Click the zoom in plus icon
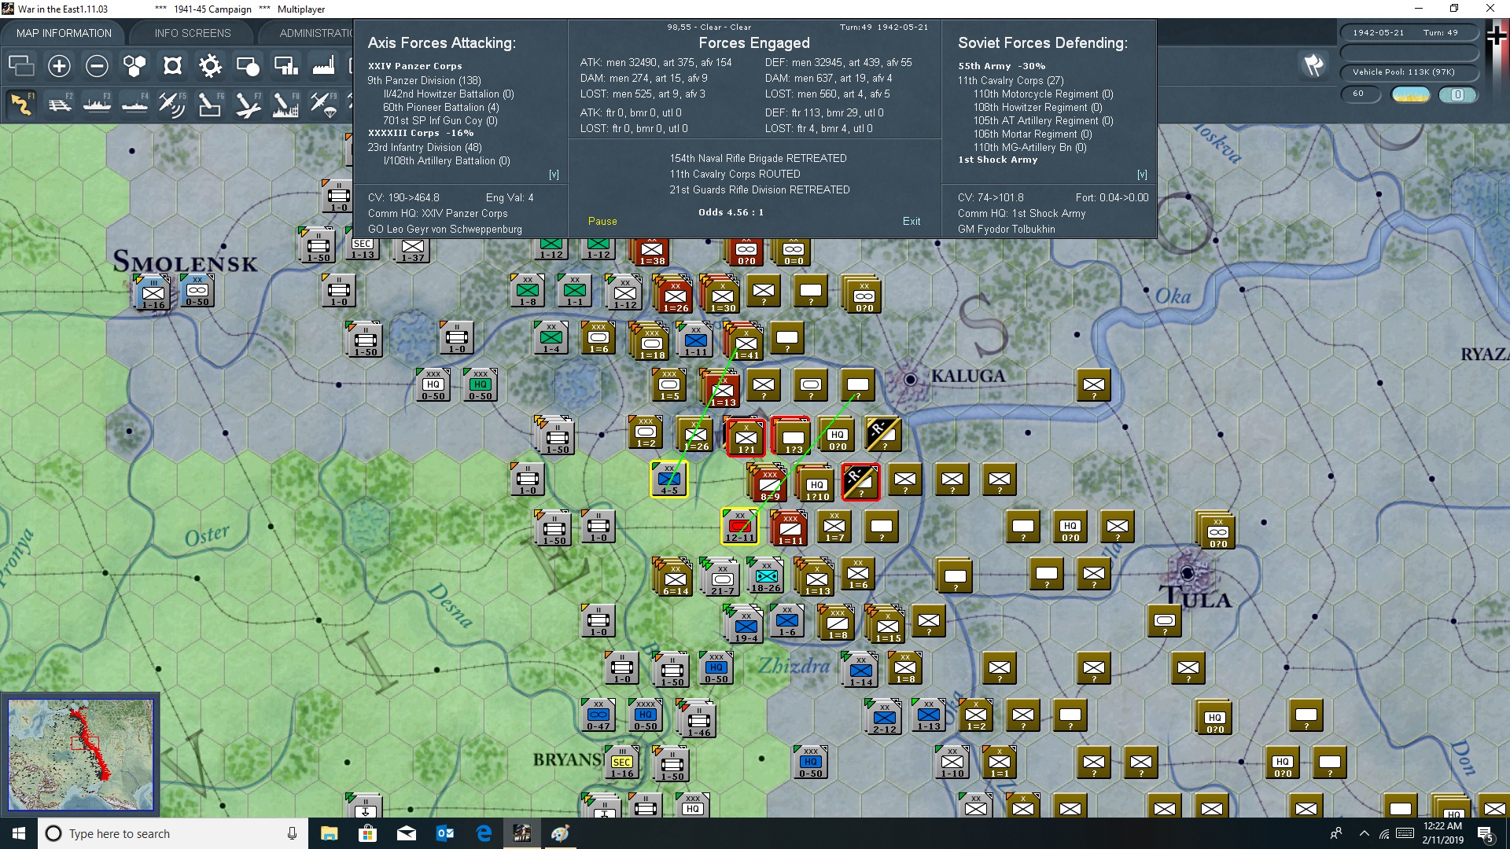 pos(59,66)
